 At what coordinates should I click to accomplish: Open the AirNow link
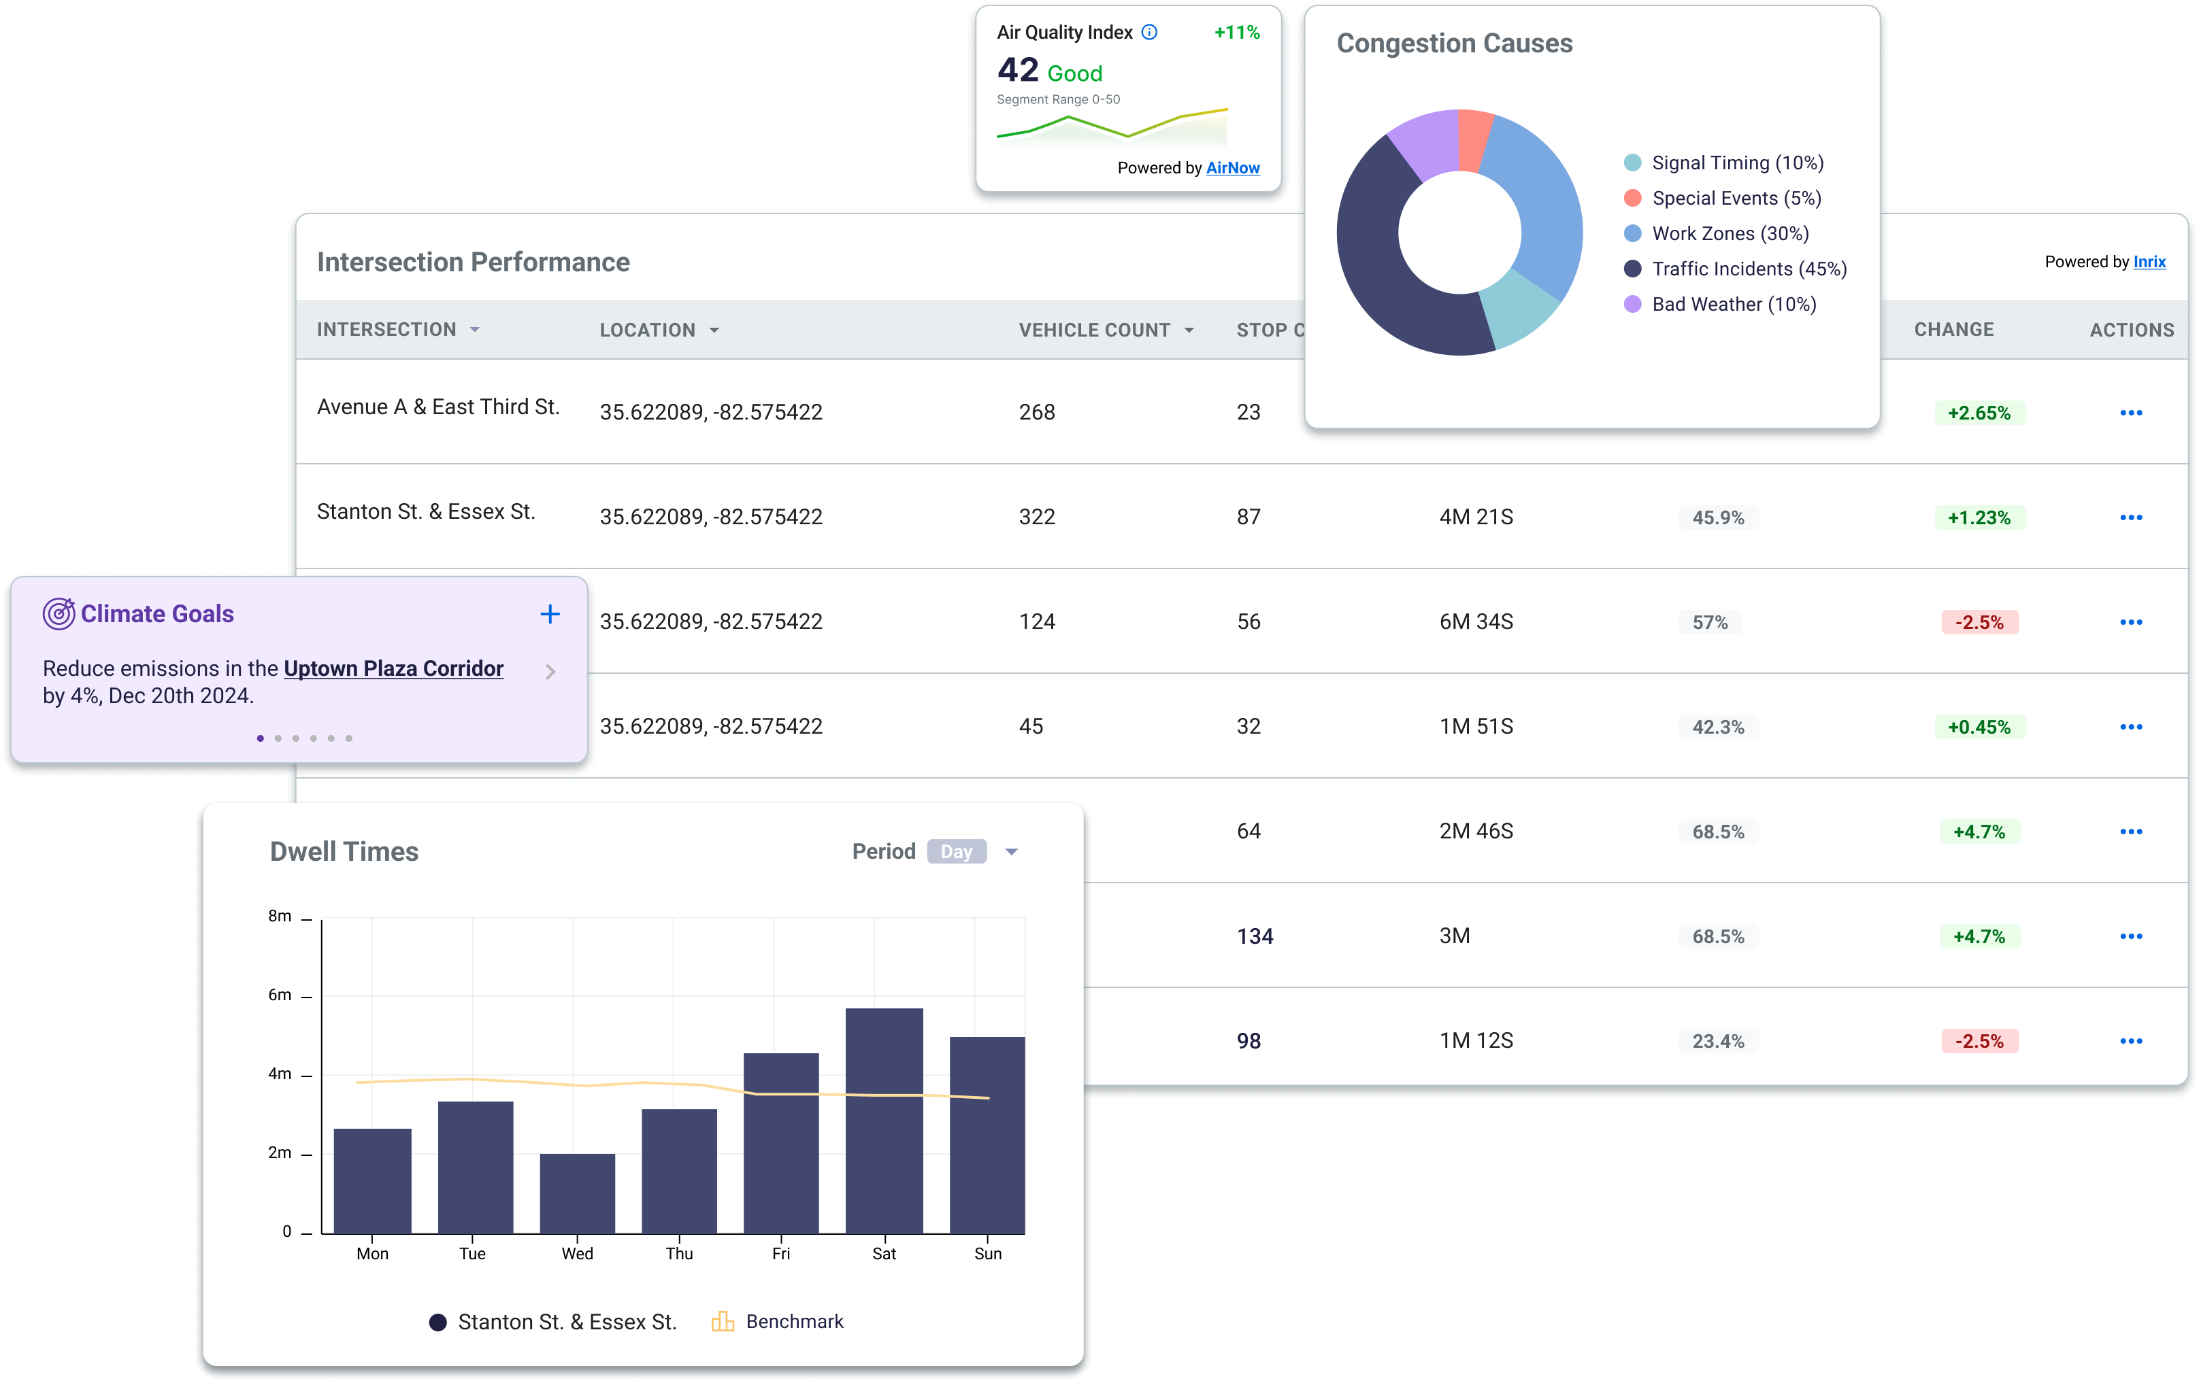pyautogui.click(x=1232, y=168)
